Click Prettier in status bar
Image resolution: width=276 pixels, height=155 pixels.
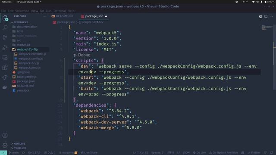pyautogui.click(x=254, y=153)
